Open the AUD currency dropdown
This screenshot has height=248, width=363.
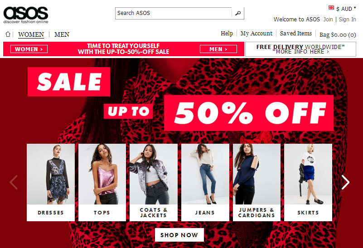tap(346, 9)
